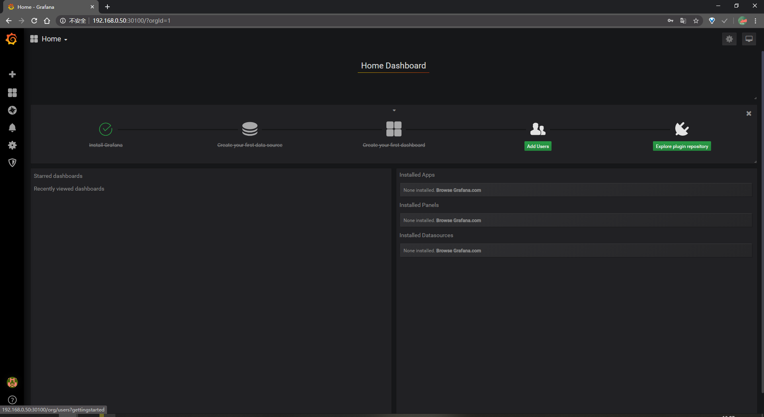The height and width of the screenshot is (417, 764).
Task: Show site security info icon
Action: (62, 21)
